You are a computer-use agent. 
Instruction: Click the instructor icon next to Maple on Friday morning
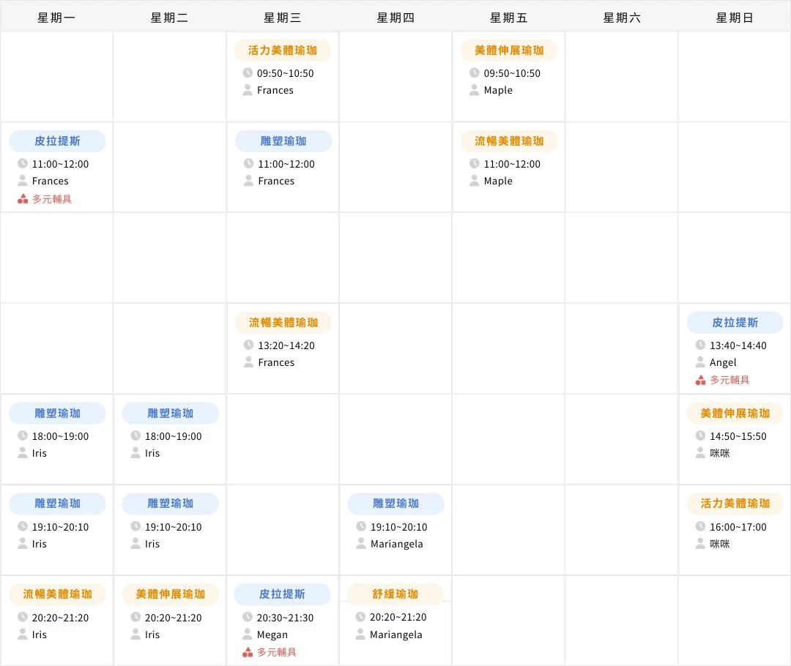[474, 90]
